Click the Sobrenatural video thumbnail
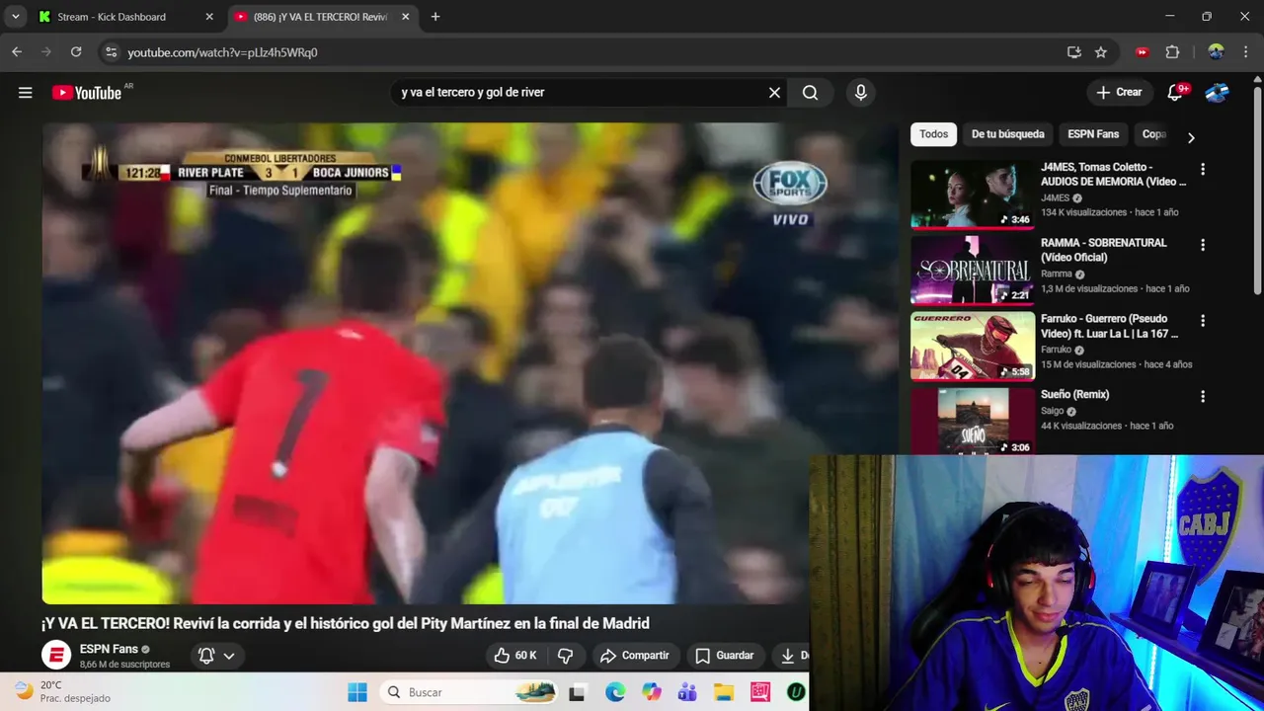 [973, 271]
